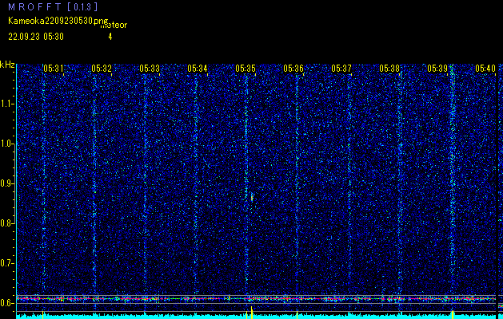
Task: Click the red carrier line near 0.6 kHz
Action: point(257,299)
